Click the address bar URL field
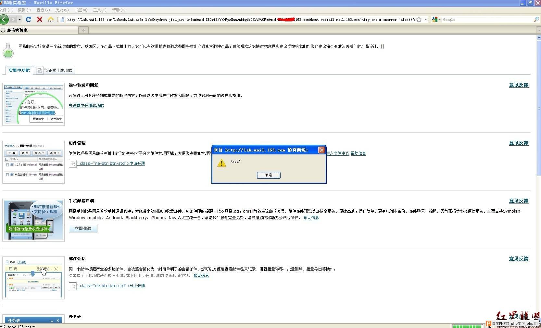541x328 pixels. coord(240,20)
